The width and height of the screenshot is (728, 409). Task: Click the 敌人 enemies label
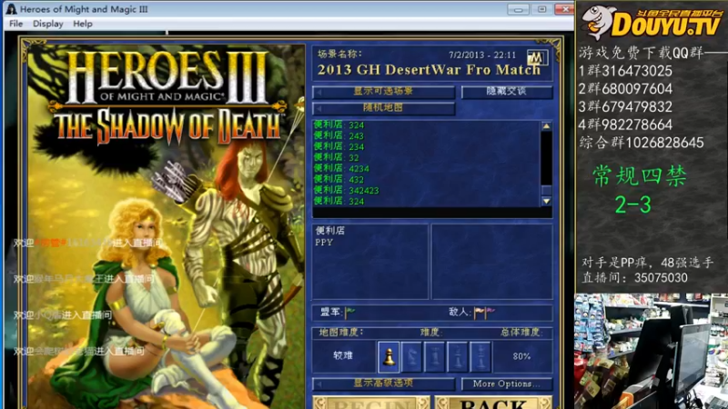coord(460,312)
